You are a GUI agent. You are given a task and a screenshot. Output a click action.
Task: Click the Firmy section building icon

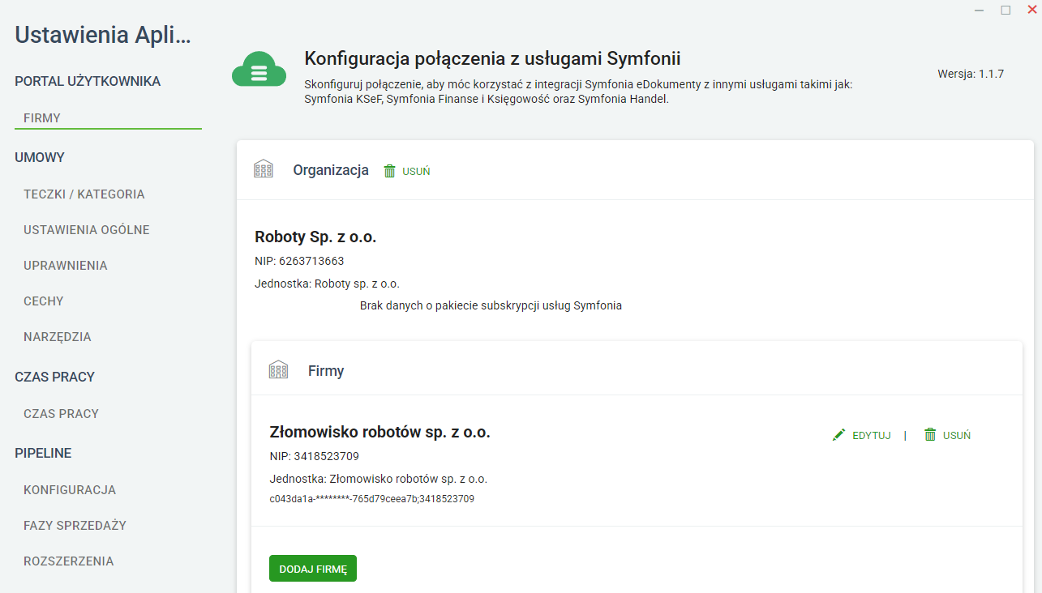(278, 370)
